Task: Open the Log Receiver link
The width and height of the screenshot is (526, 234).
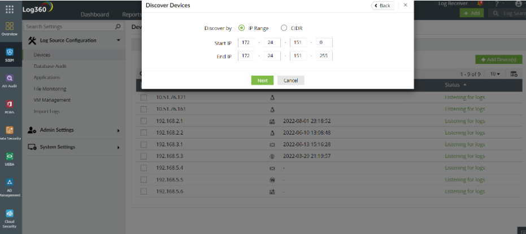Action: pyautogui.click(x=453, y=3)
